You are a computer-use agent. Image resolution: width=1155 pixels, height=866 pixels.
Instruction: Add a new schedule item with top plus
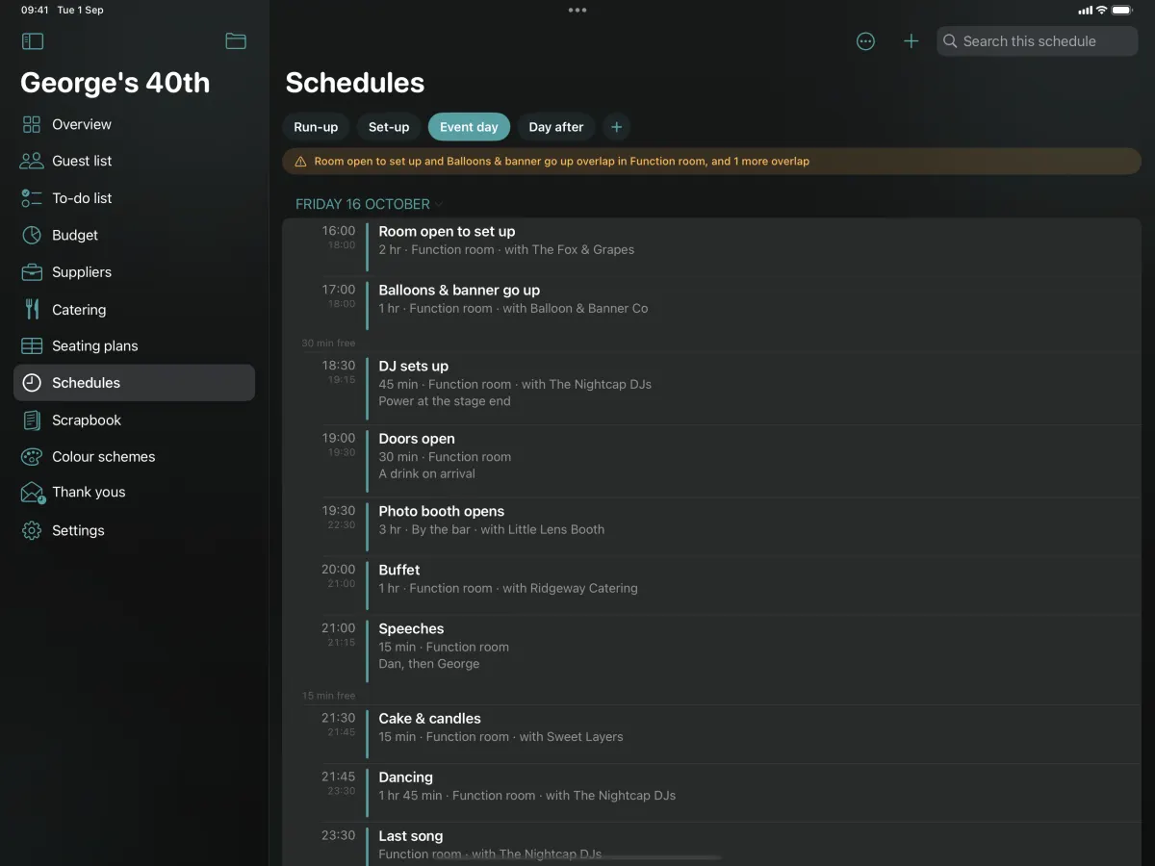911,41
